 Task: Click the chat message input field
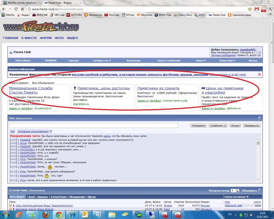(x=93, y=125)
